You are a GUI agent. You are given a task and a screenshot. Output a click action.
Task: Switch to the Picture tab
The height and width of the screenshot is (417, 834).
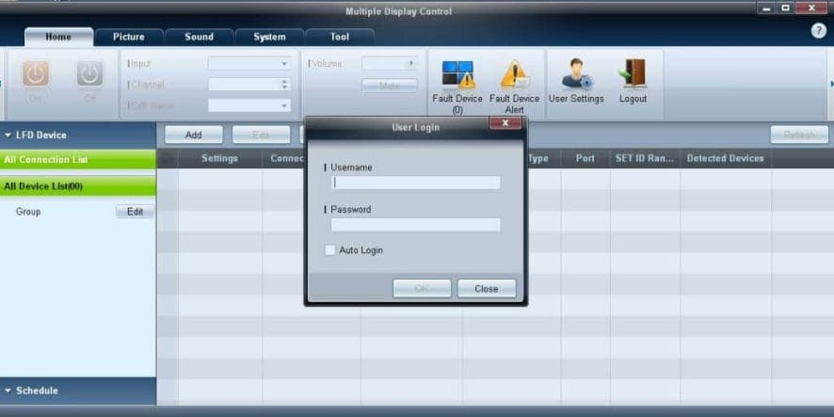tap(128, 37)
